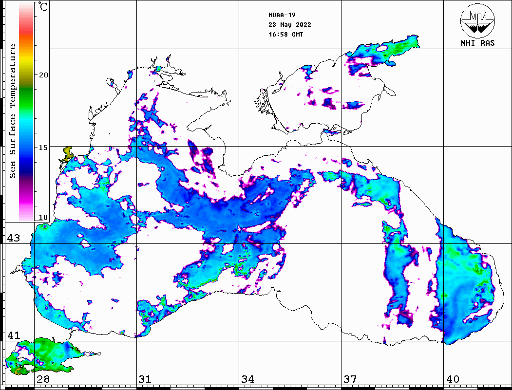Click the legend value '10'
The image size is (512, 390).
click(43, 217)
